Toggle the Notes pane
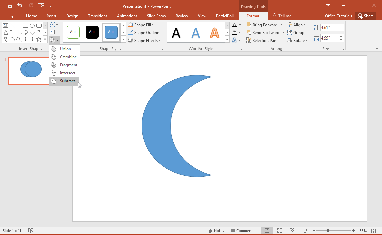This screenshot has width=382, height=235. (x=216, y=230)
